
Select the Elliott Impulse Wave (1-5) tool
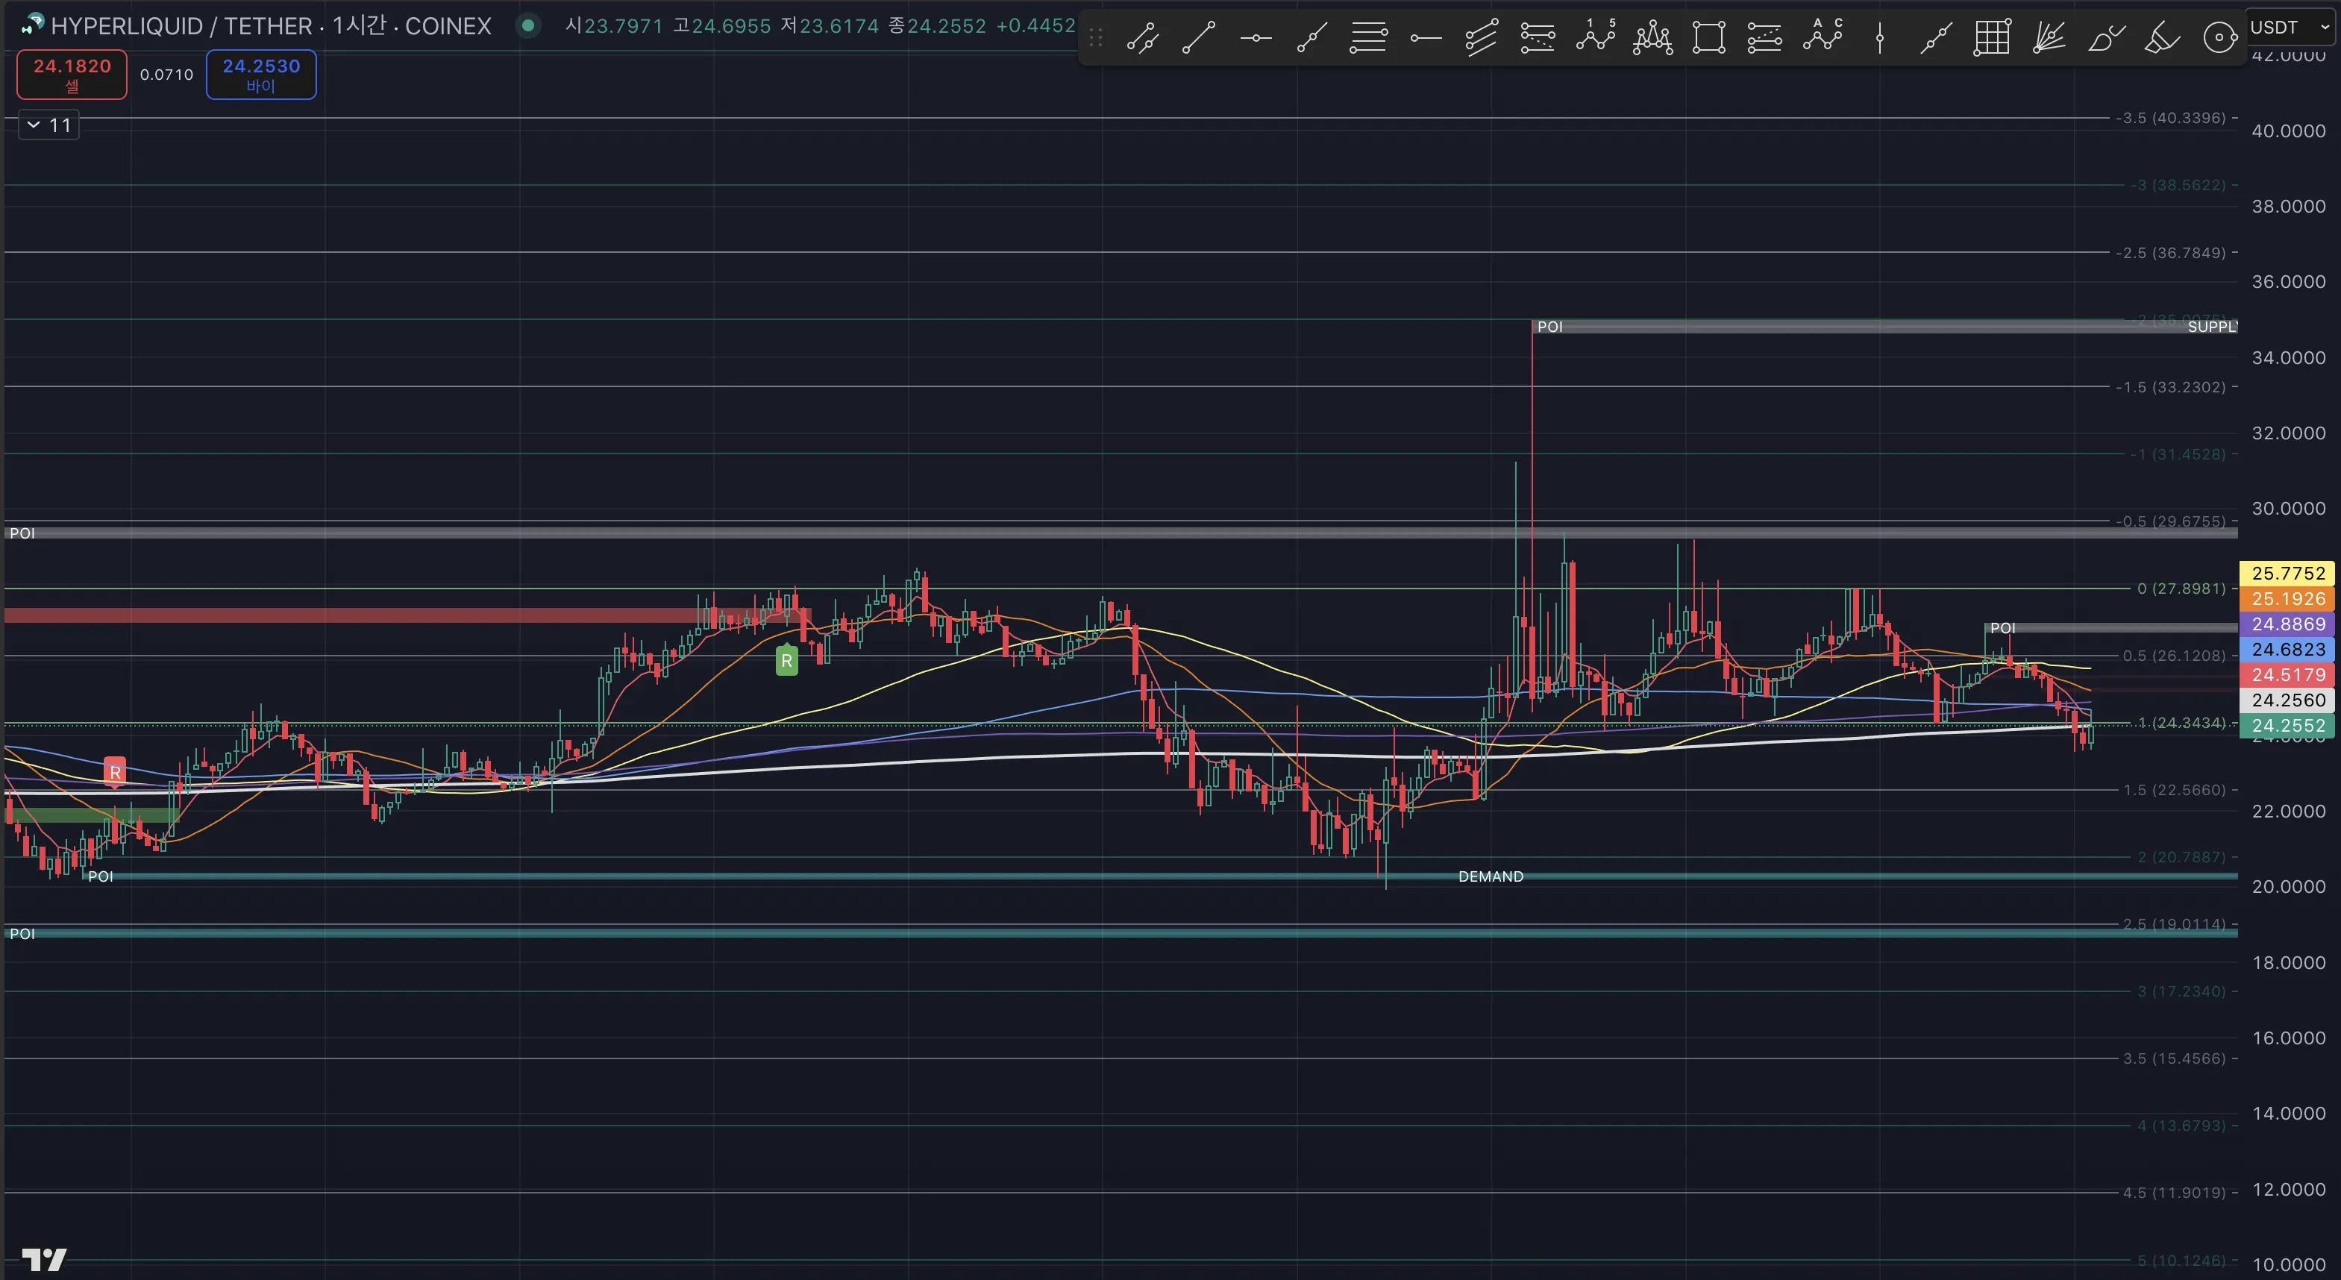pos(1595,38)
